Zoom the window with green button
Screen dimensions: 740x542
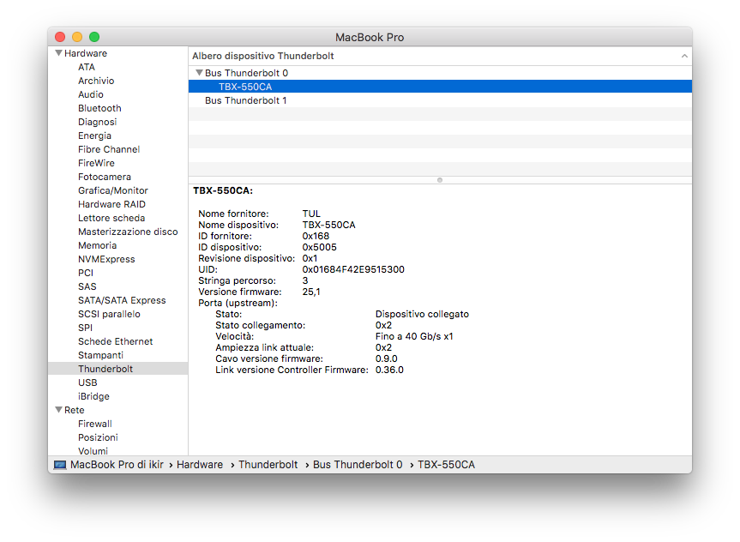tap(94, 37)
